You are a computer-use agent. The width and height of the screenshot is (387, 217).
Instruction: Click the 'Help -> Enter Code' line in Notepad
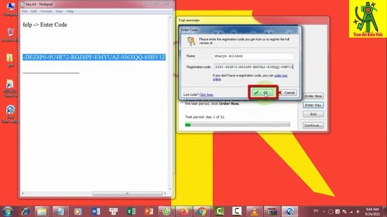(45, 25)
